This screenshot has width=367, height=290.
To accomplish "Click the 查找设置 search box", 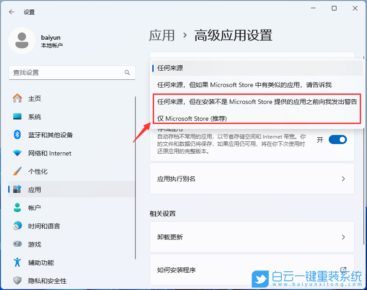I will 68,72.
